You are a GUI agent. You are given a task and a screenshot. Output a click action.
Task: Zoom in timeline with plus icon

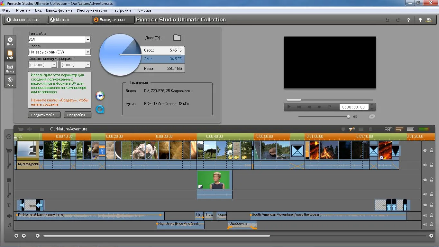(x=16, y=236)
